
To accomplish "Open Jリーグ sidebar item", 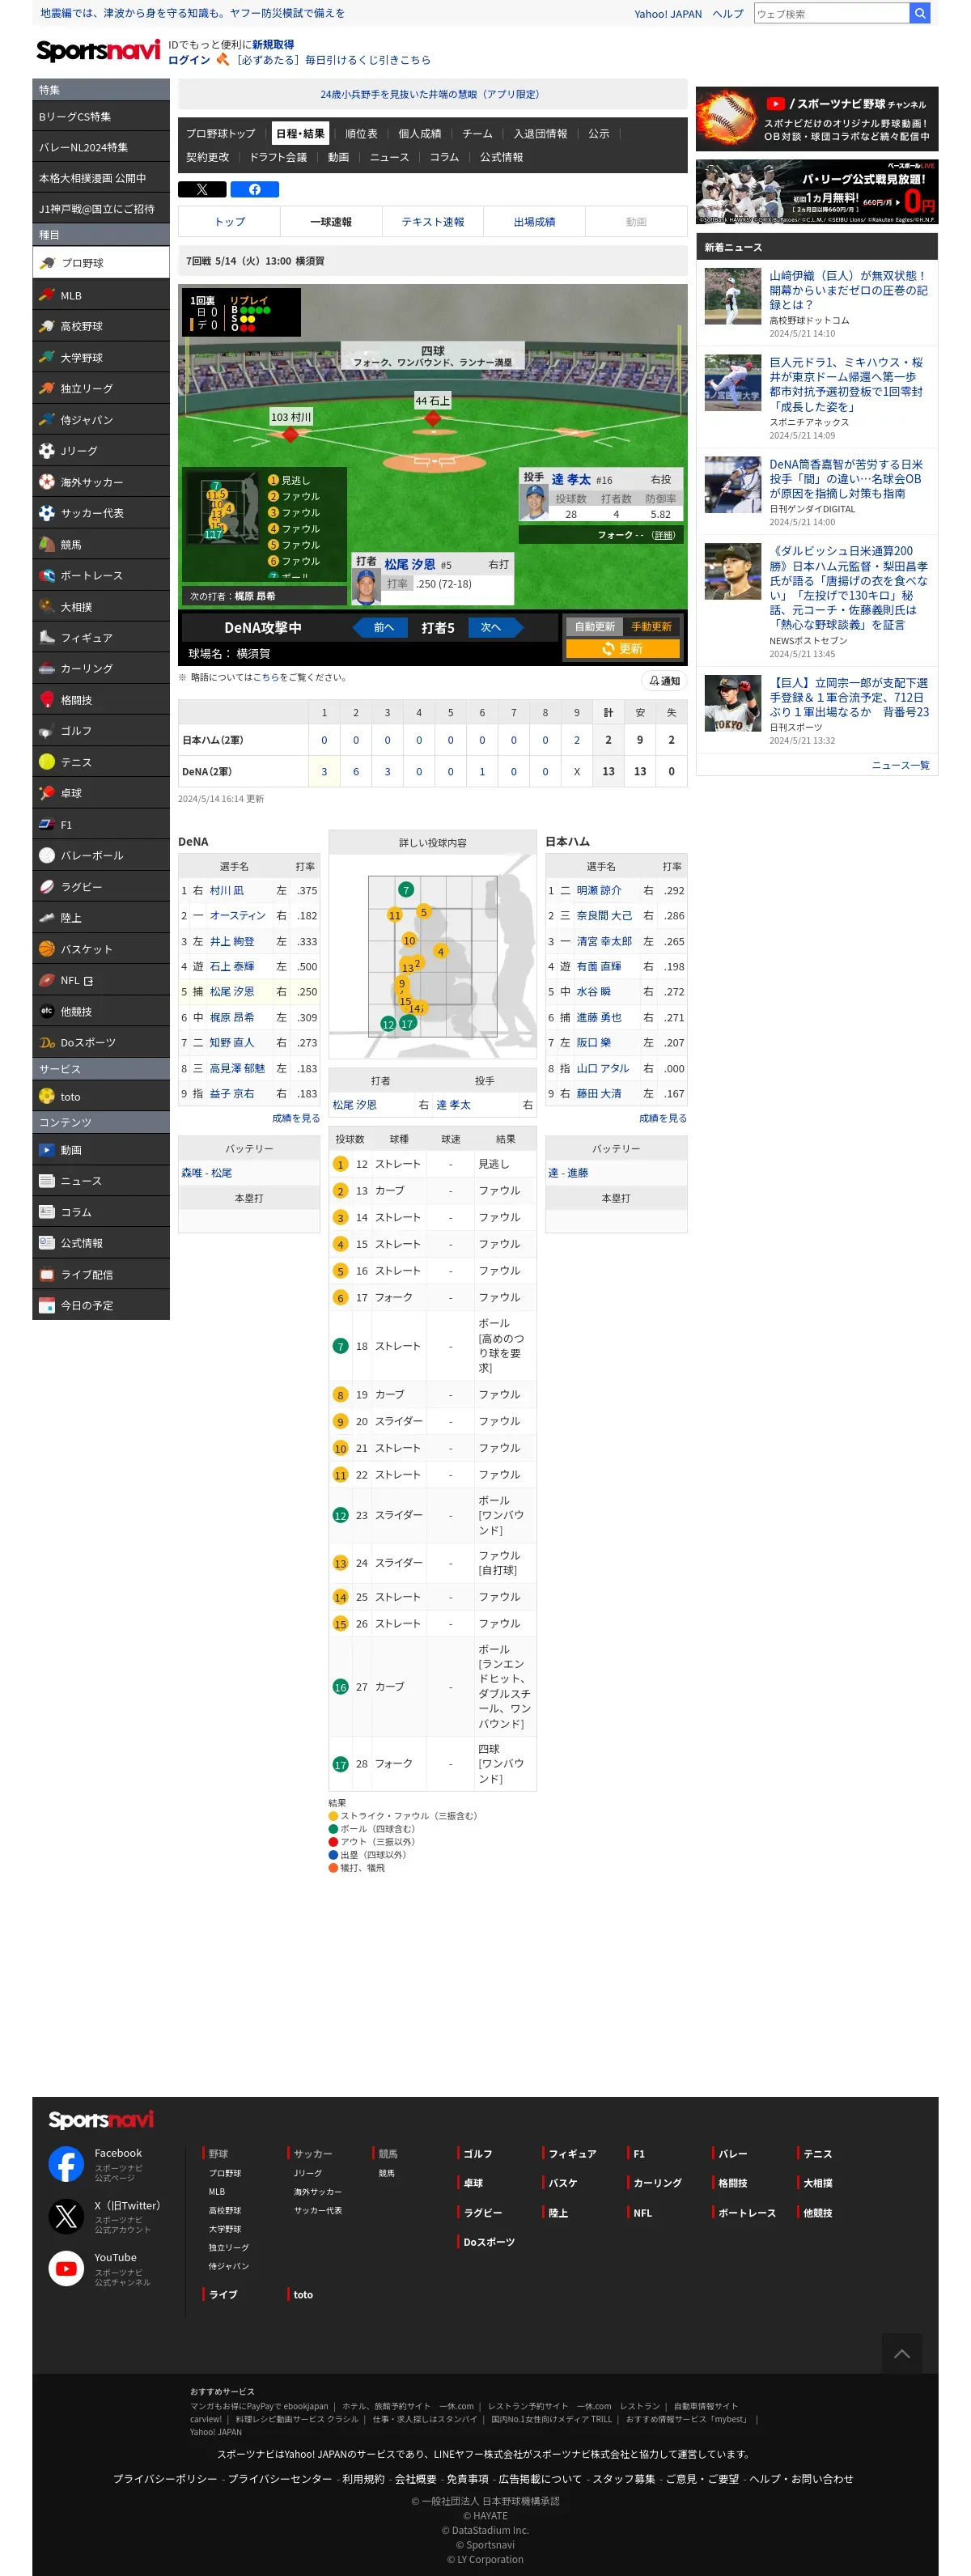I will point(101,451).
